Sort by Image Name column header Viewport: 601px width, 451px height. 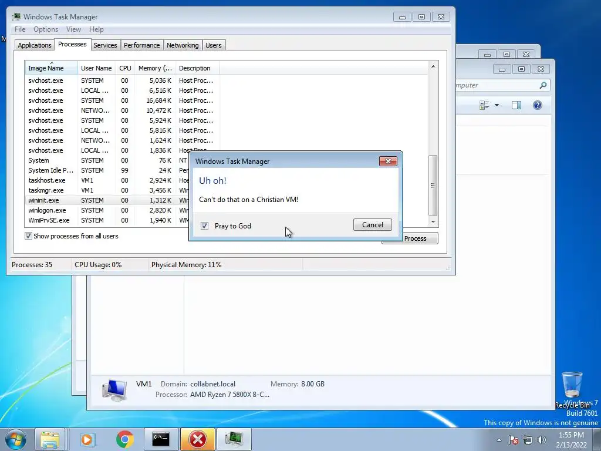[52, 68]
